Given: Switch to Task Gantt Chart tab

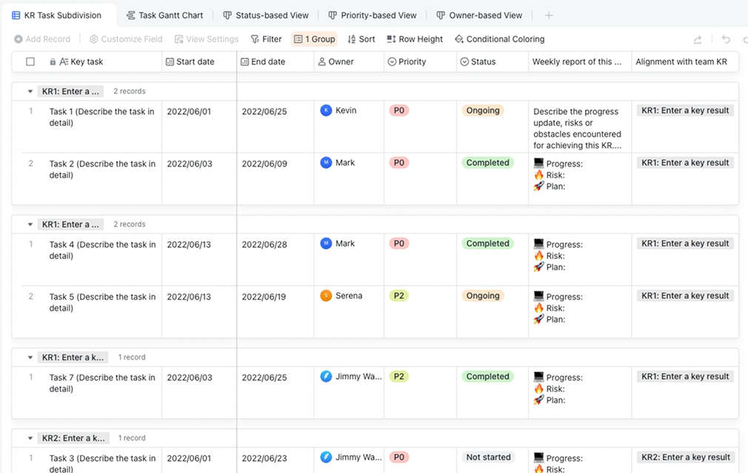Looking at the screenshot, I should tap(164, 16).
